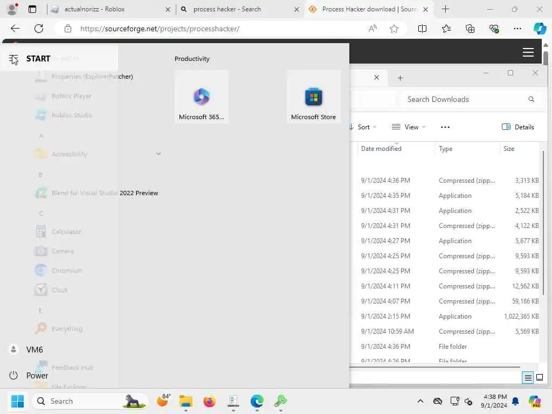552x414 pixels.
Task: Open Edge browser essentials heart icon
Action: tap(494, 29)
